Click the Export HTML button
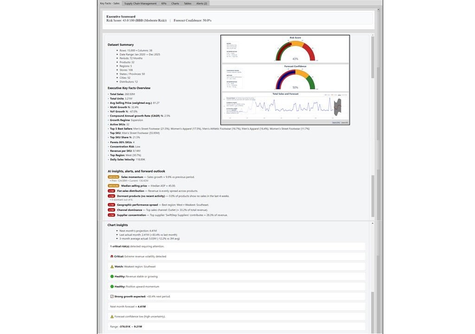Screen dimensions: 475x334 (x=336, y=122)
